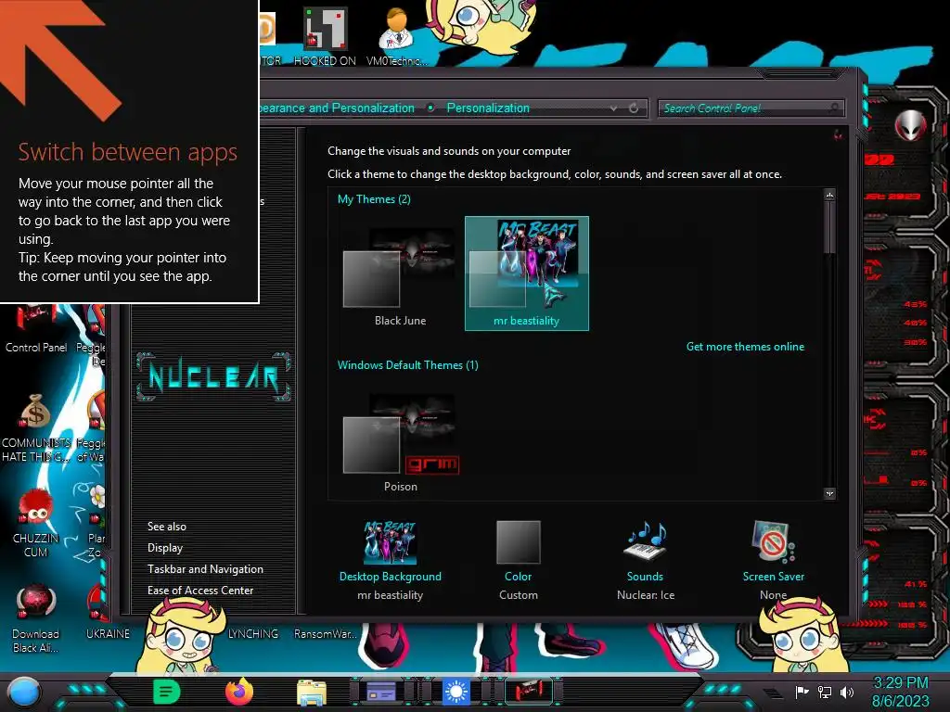Screen dimensions: 950x712
Task: Open the Sounds settings icon
Action: point(646,540)
